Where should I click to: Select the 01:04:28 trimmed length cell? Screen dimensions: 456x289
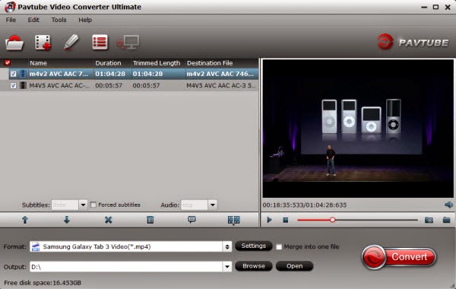(147, 74)
